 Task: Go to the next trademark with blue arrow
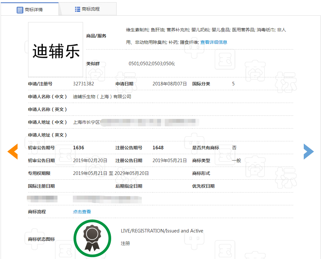309,152
